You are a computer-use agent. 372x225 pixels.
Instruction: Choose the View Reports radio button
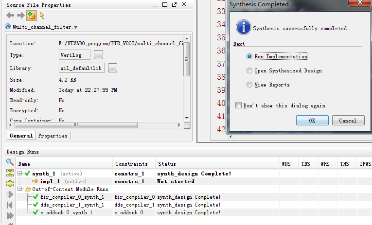(x=249, y=85)
